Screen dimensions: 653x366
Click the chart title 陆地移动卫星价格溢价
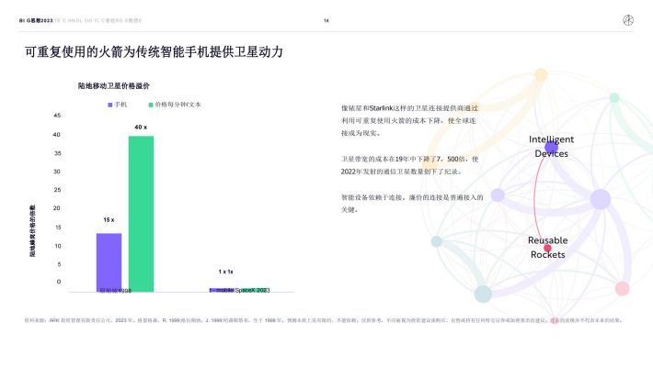[114, 86]
